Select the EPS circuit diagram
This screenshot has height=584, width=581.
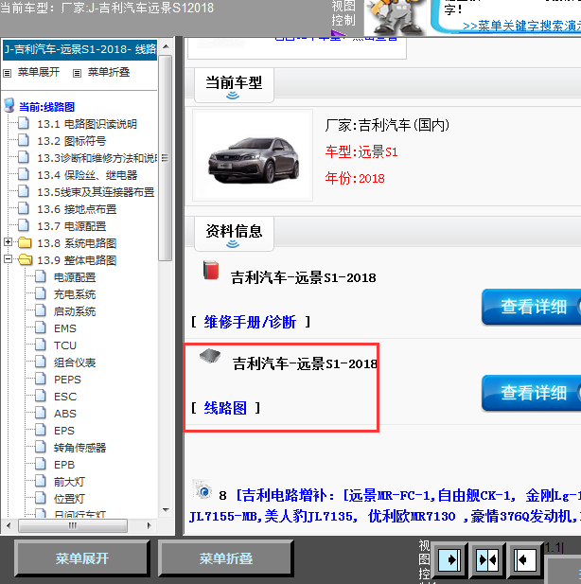pos(64,431)
